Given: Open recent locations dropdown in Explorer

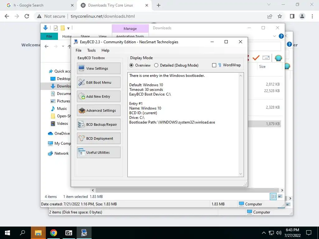Looking at the screenshot, I should click(63, 46).
